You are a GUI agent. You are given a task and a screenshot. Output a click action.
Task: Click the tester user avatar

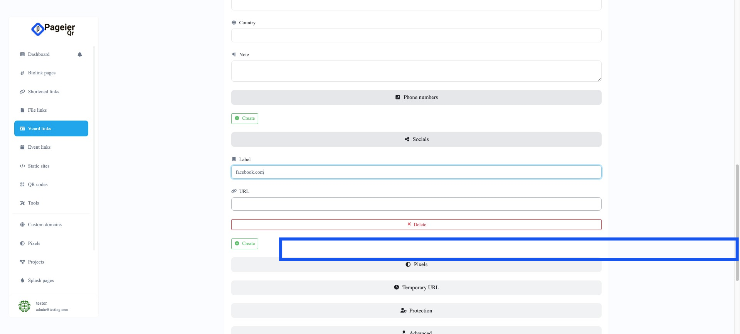click(24, 306)
